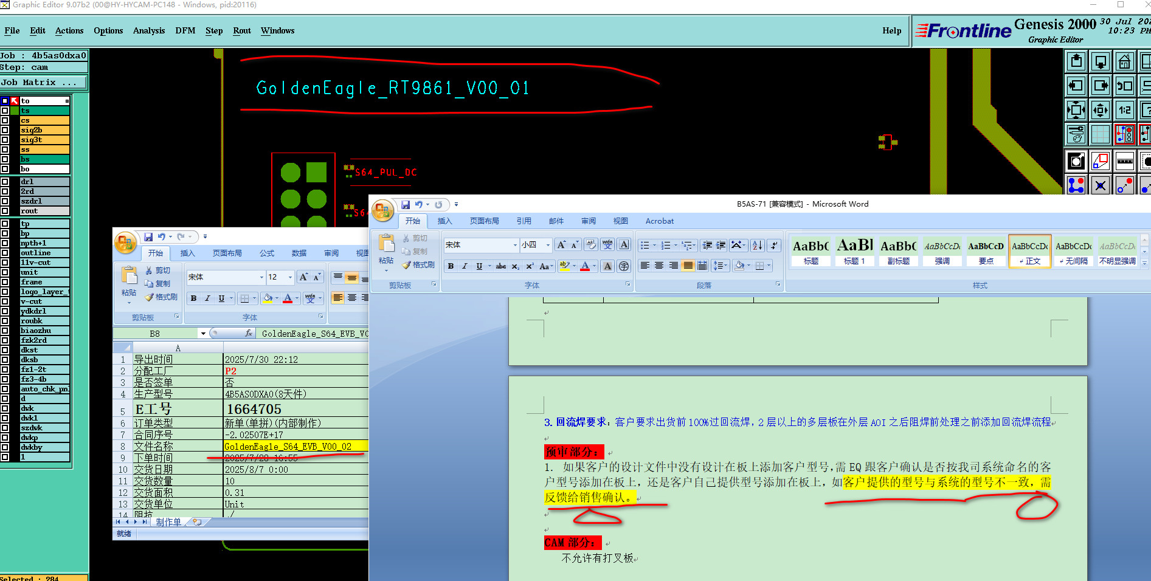Open Word font name dropdown 宋体
Viewport: 1151px width, 581px height.
tap(515, 245)
